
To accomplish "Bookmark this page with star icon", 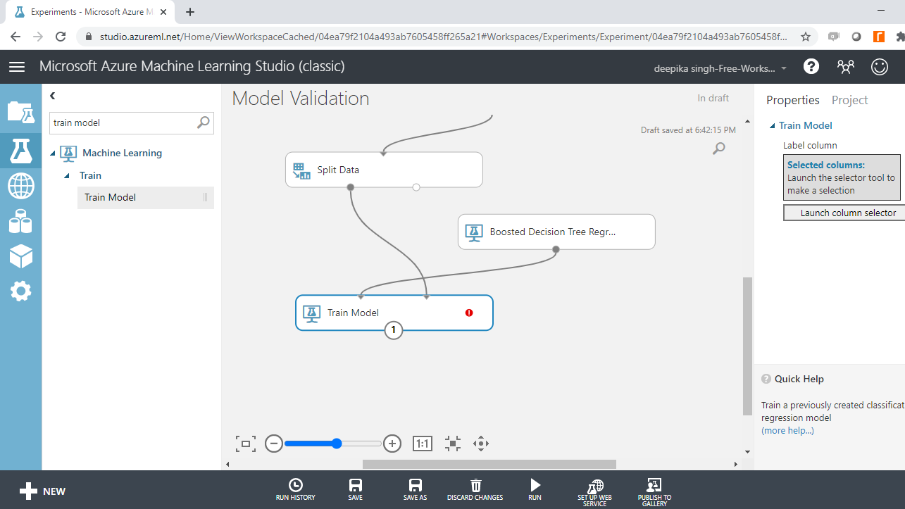I will (806, 37).
